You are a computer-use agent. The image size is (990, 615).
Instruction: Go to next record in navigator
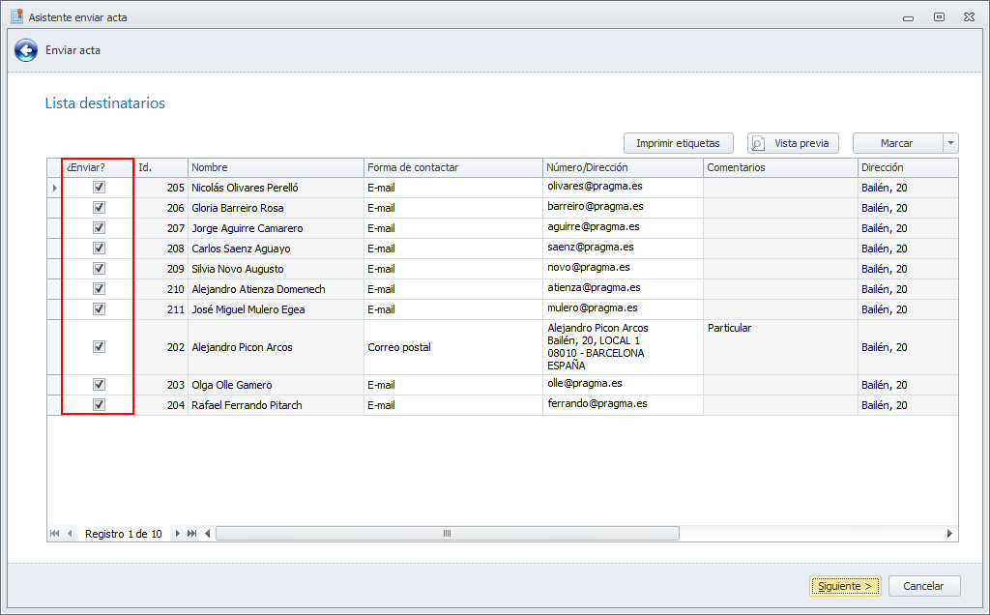click(178, 534)
